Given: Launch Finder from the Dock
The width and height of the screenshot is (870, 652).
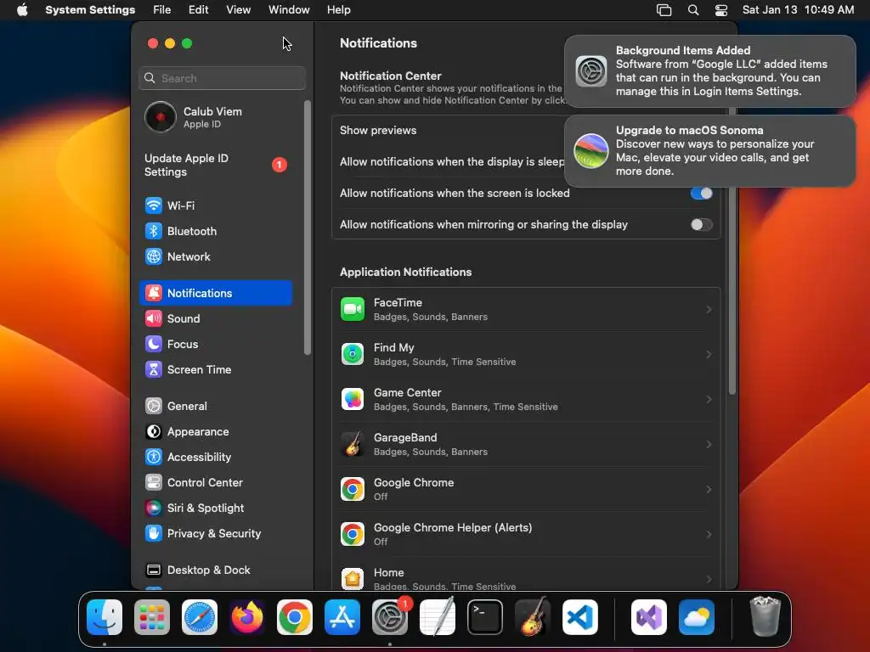Looking at the screenshot, I should 105,617.
